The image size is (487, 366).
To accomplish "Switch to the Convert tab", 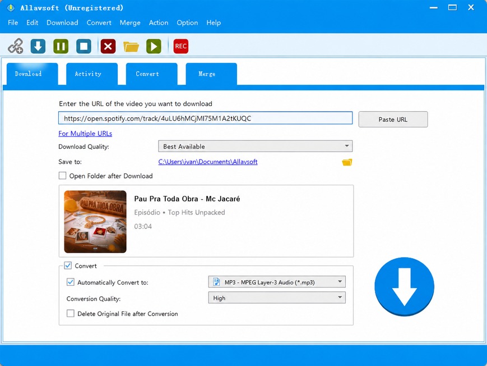I will tap(151, 74).
